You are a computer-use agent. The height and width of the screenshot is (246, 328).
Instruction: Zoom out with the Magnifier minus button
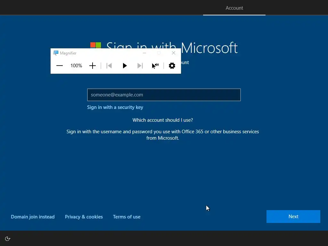(x=60, y=66)
